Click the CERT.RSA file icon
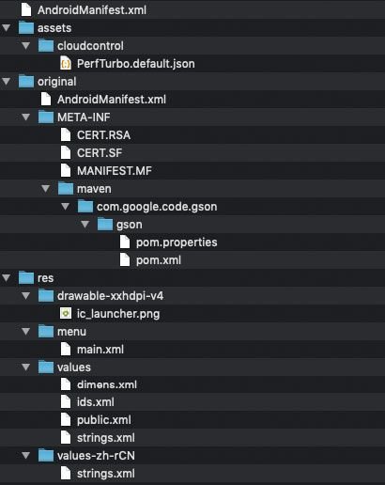Viewport: 385px width, 485px height. click(66, 135)
